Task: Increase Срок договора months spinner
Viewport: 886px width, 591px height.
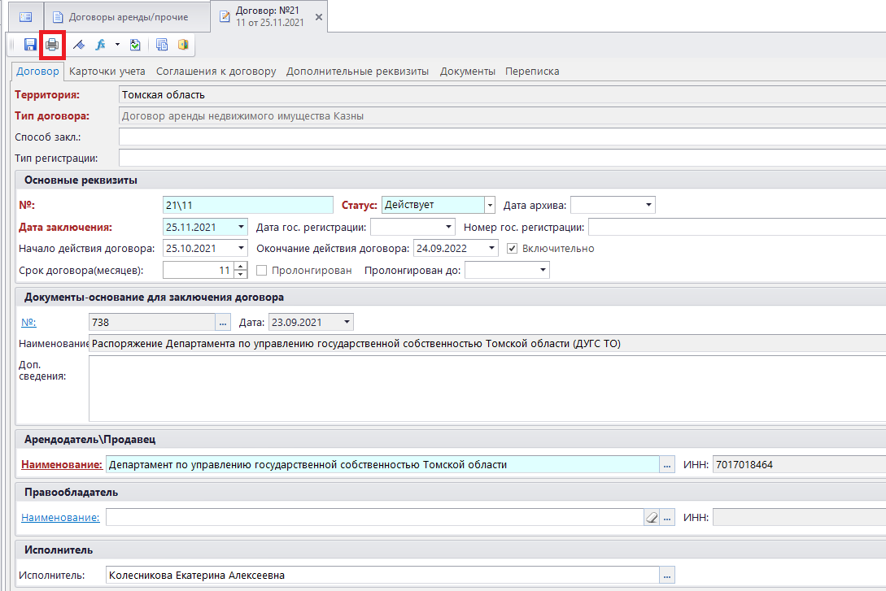Action: point(241,266)
